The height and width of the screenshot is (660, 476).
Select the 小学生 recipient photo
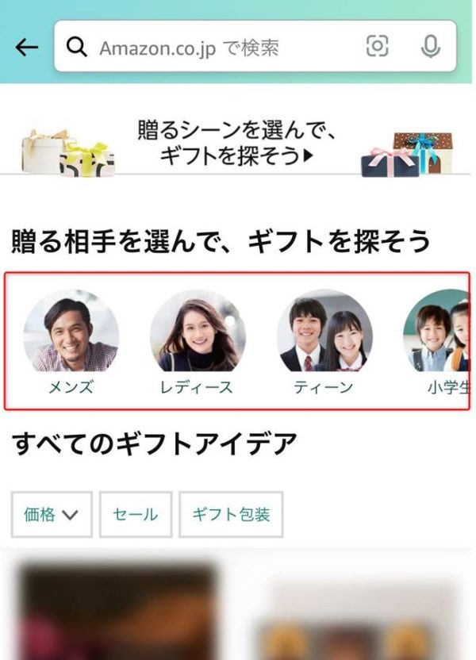point(436,331)
